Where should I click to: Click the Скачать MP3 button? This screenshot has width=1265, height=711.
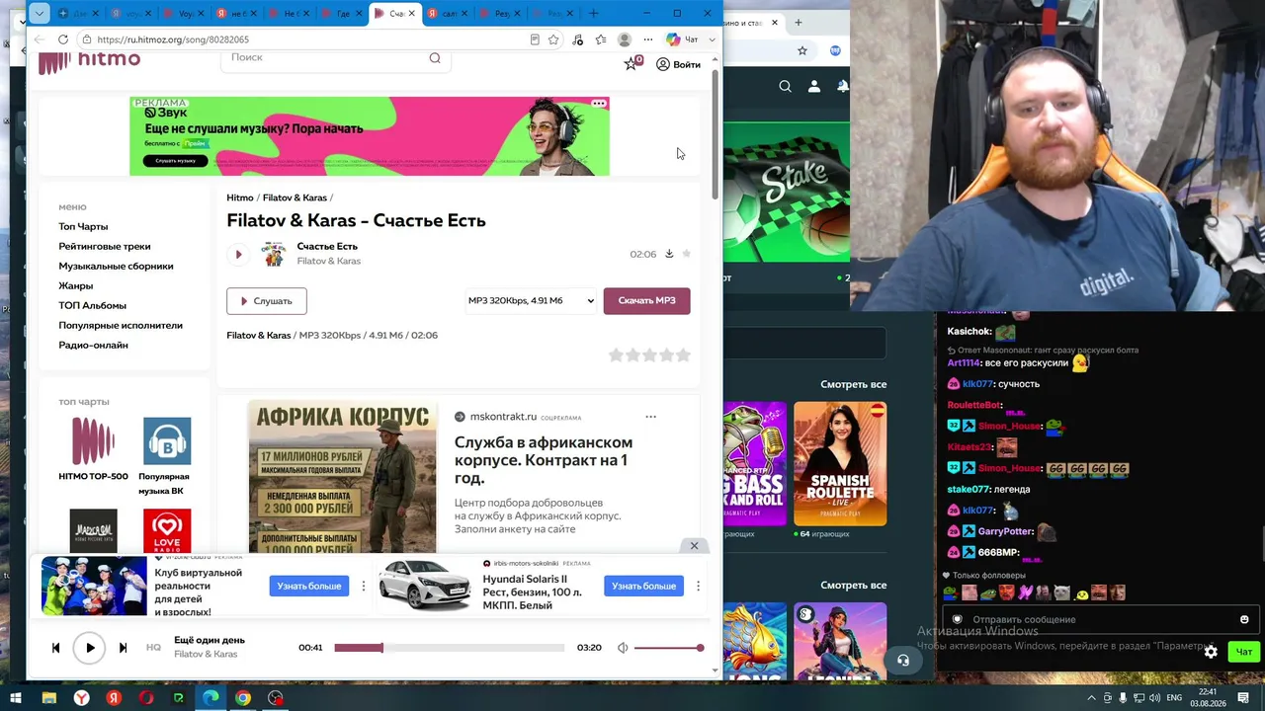pos(646,301)
